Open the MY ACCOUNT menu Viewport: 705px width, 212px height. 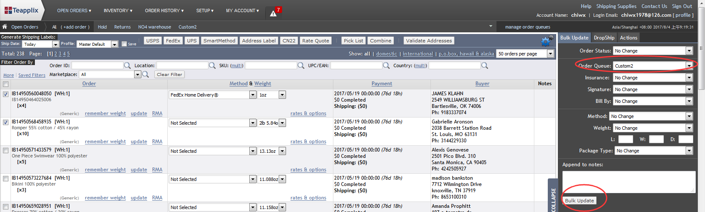[242, 10]
